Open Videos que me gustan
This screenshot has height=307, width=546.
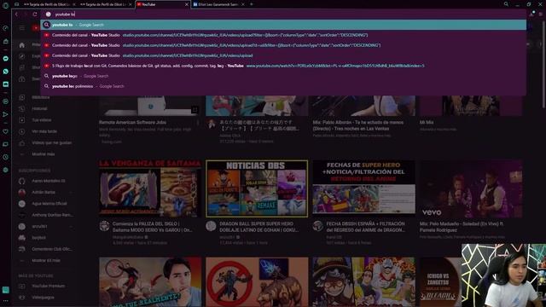[x=52, y=142]
